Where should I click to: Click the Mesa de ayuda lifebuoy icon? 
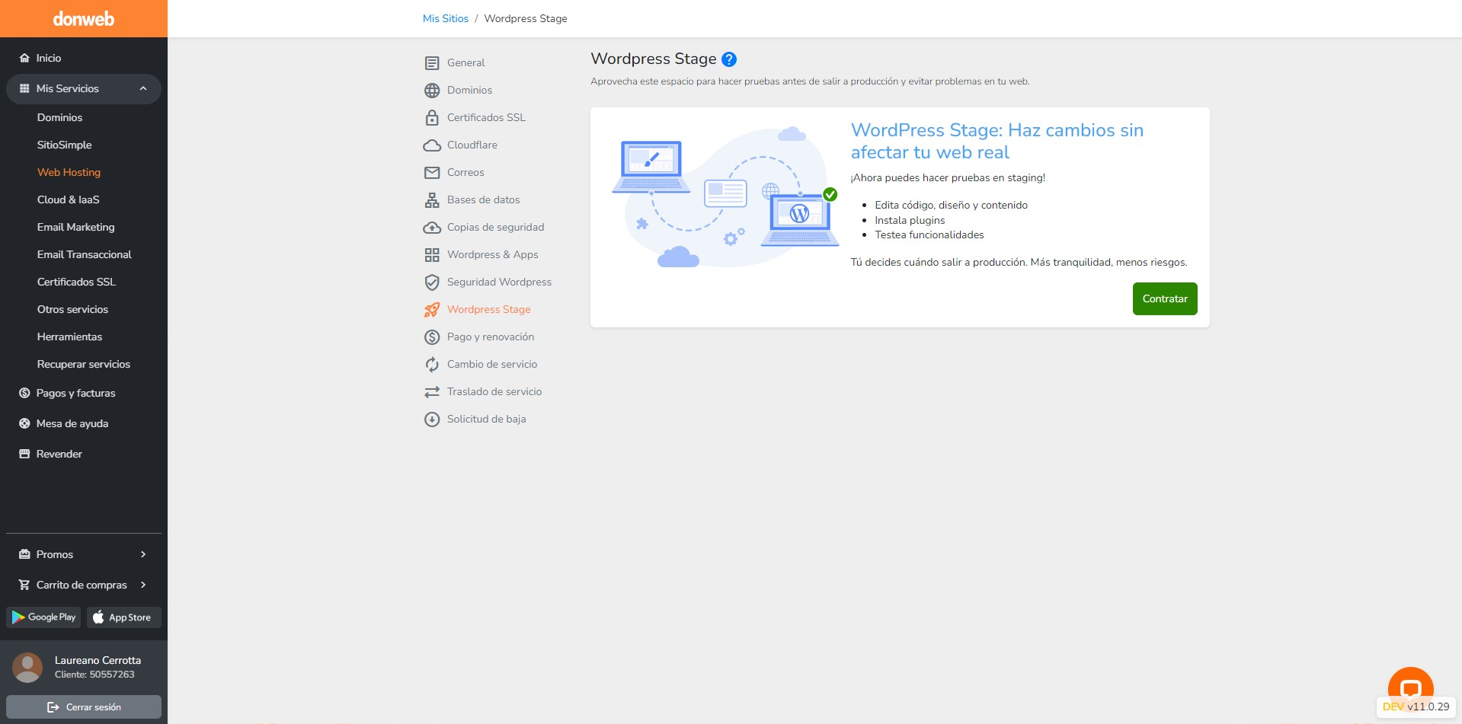tap(24, 423)
